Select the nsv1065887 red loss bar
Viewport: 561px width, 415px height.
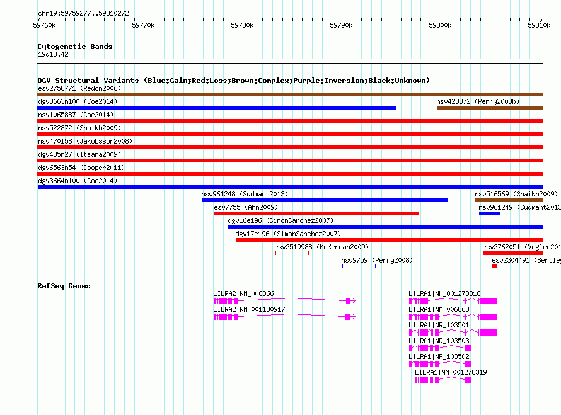click(x=290, y=121)
